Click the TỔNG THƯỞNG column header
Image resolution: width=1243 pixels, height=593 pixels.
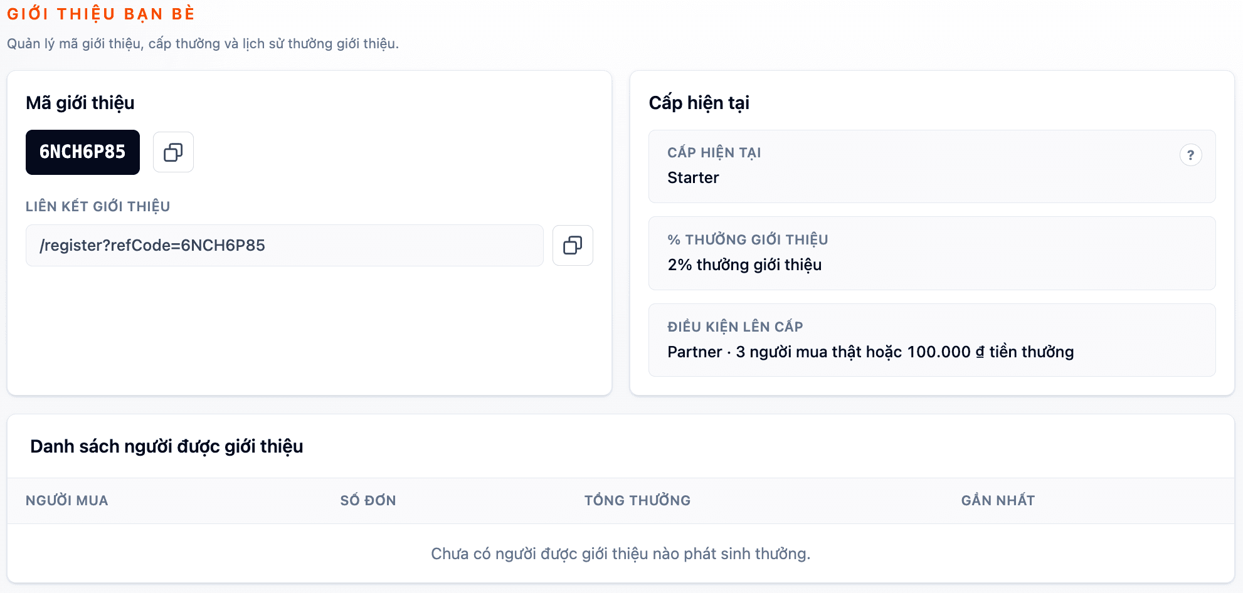(x=637, y=500)
